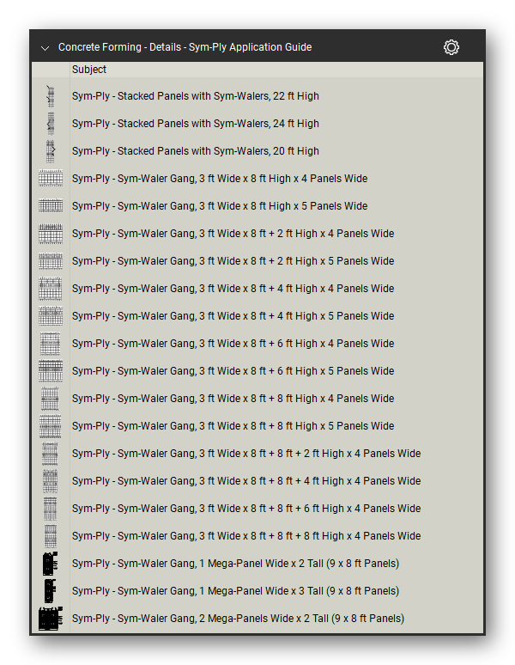This screenshot has width=515, height=665.
Task: Open thumbnail for 8 ft + 8 ft + 6 ft High gang
Action: point(50,509)
